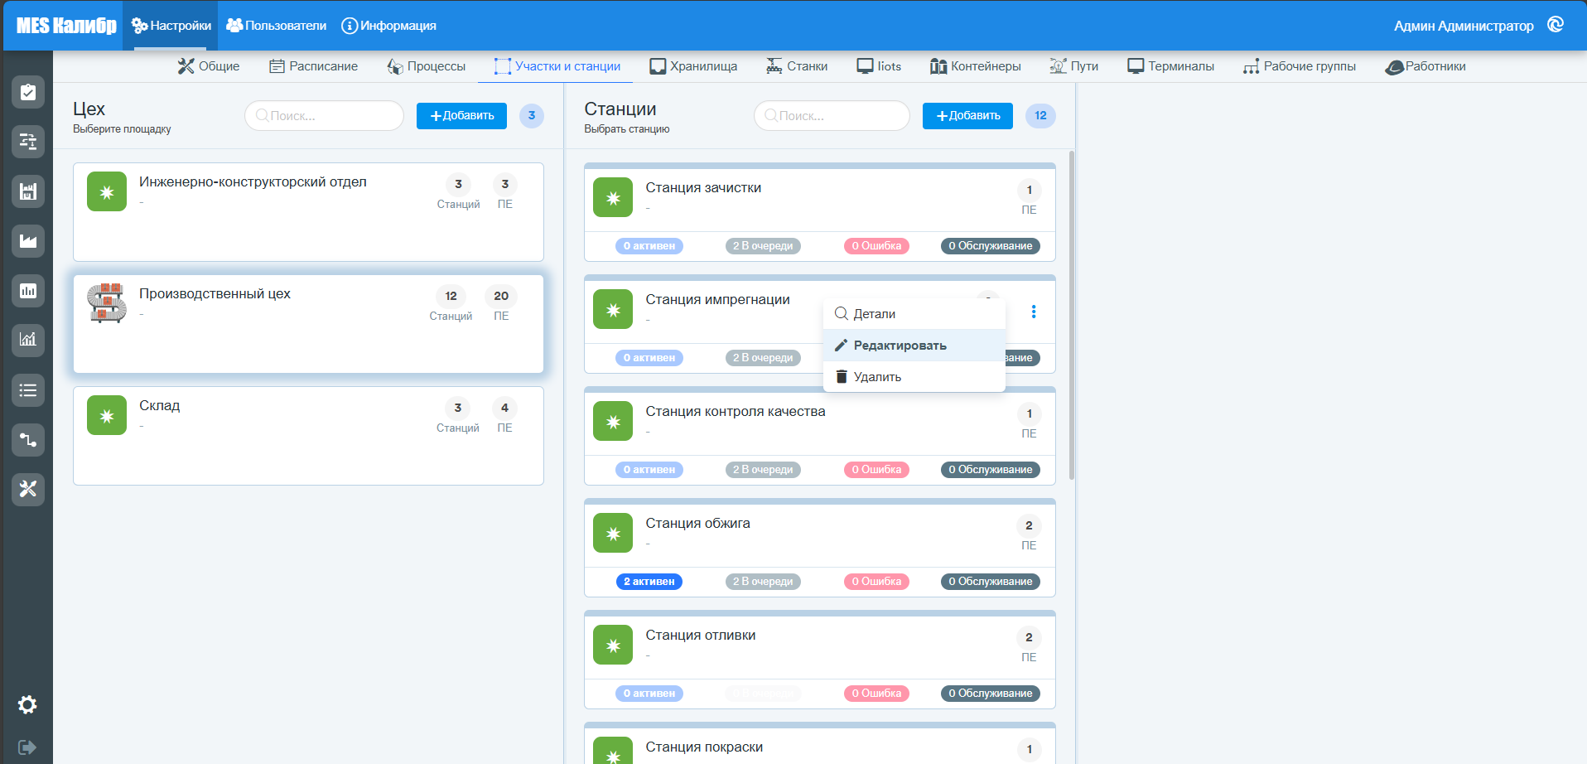
Task: Open the route nodes icon in the sidebar
Action: tap(28, 440)
